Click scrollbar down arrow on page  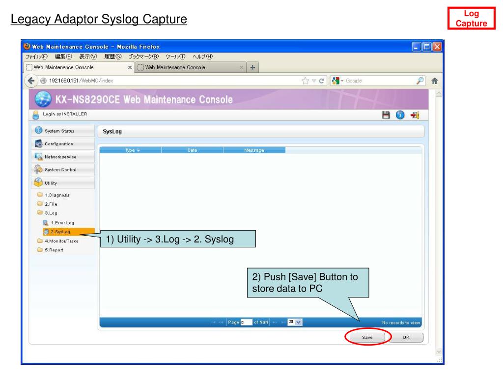pos(439,351)
